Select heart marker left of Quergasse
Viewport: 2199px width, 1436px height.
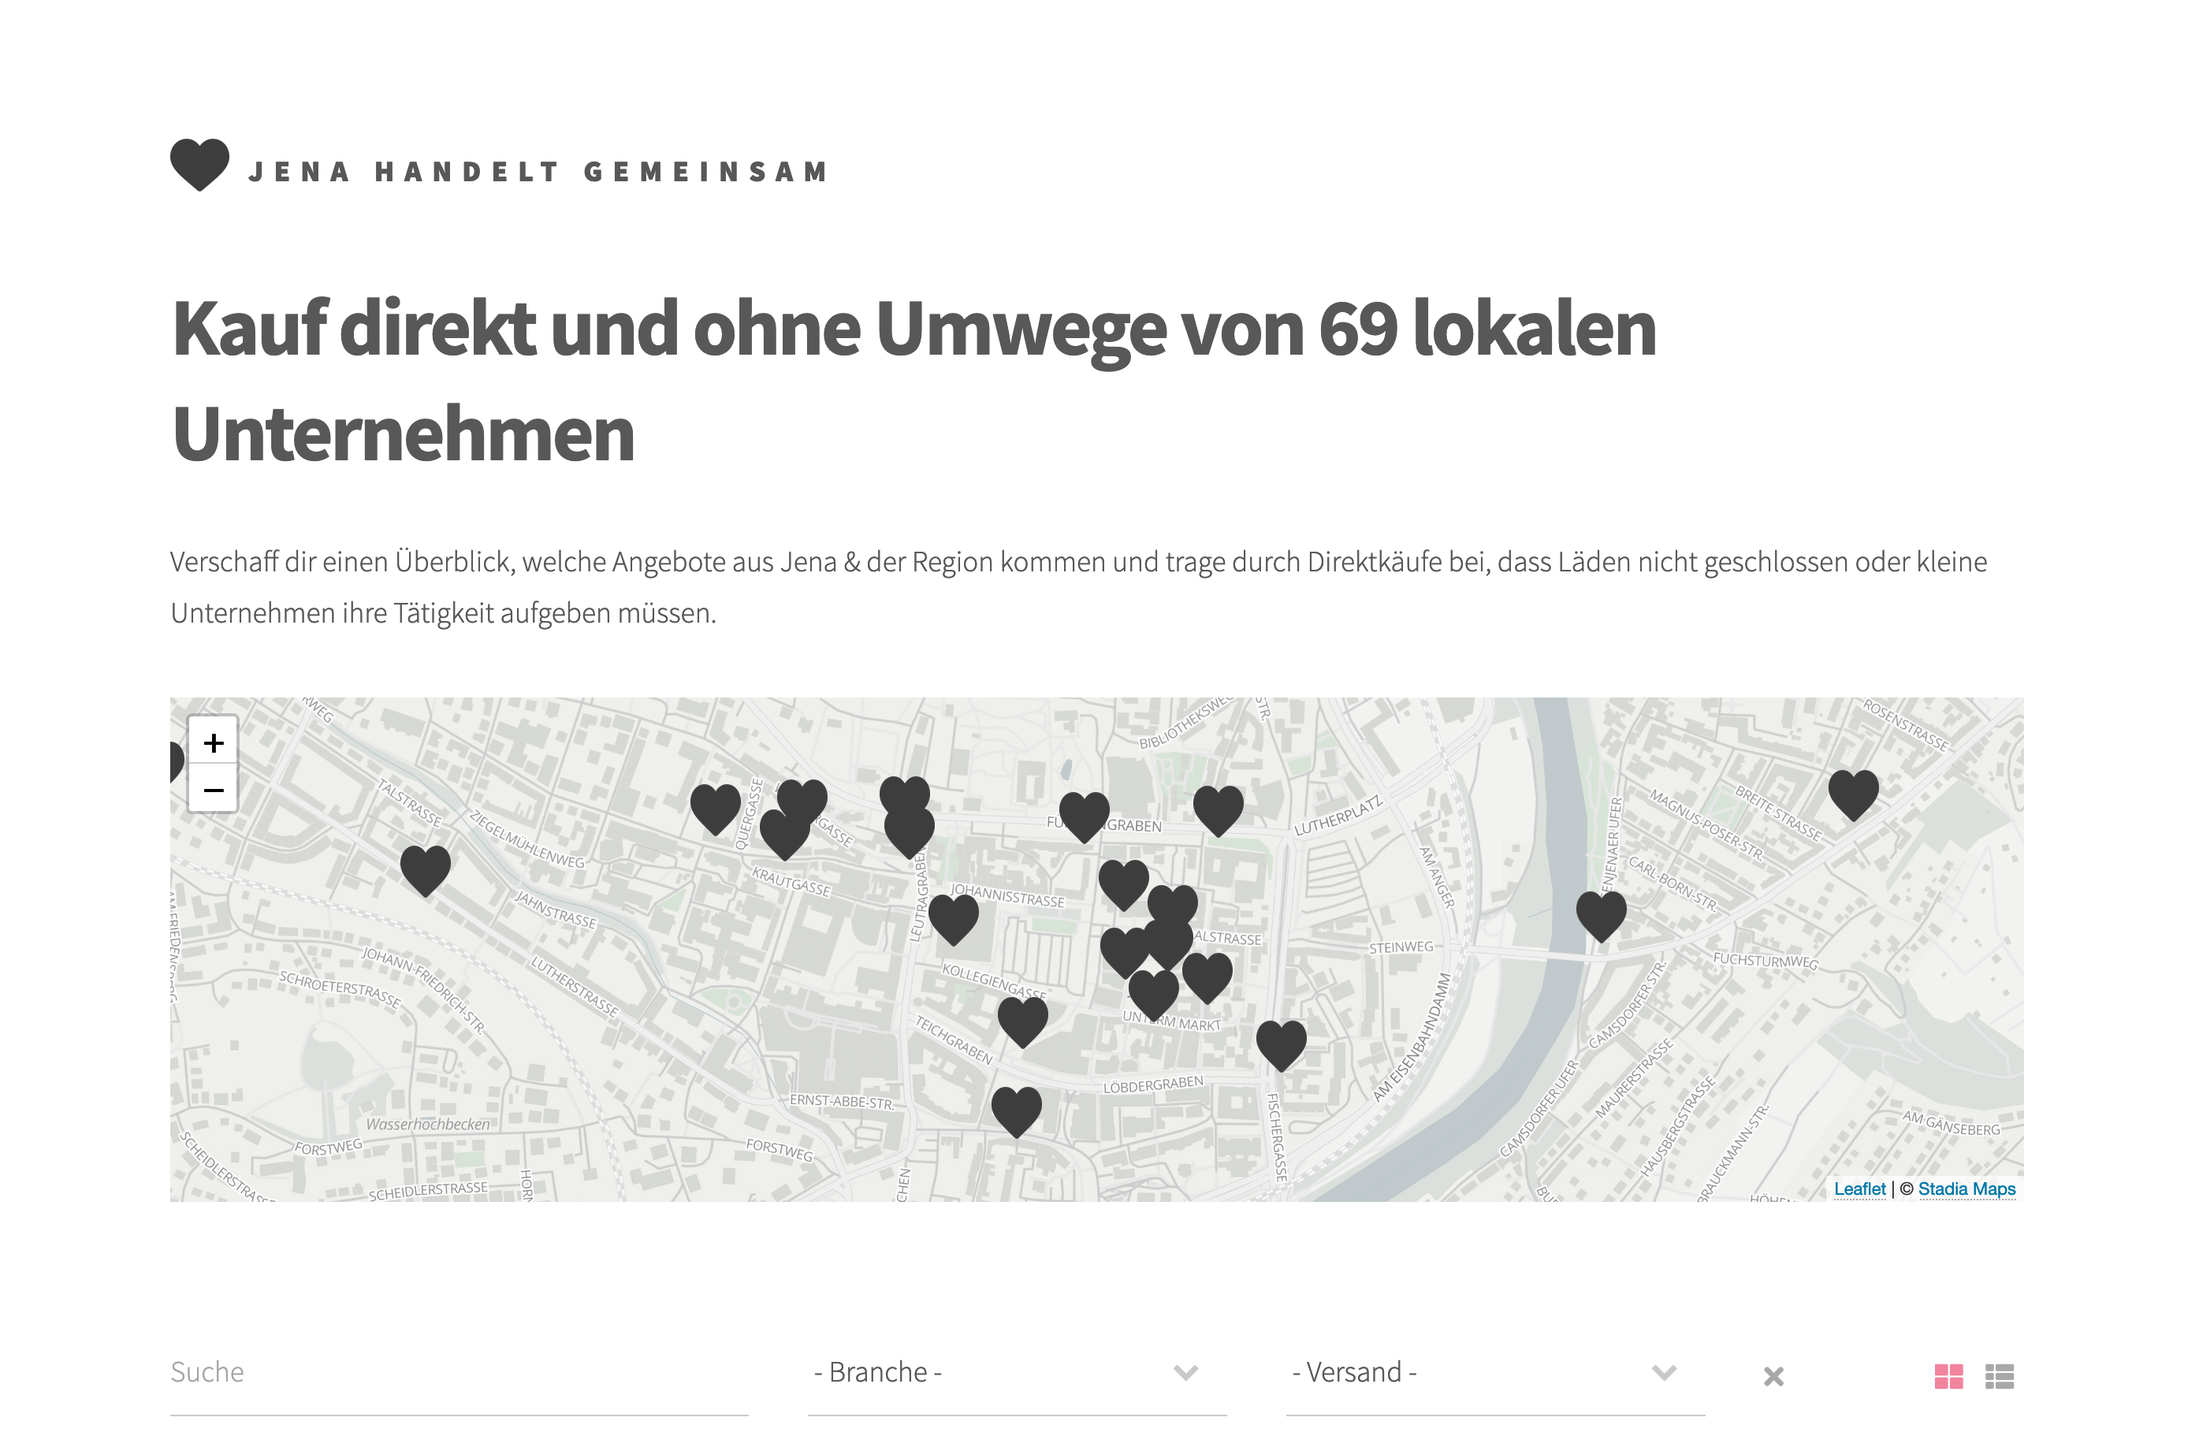coord(715,807)
